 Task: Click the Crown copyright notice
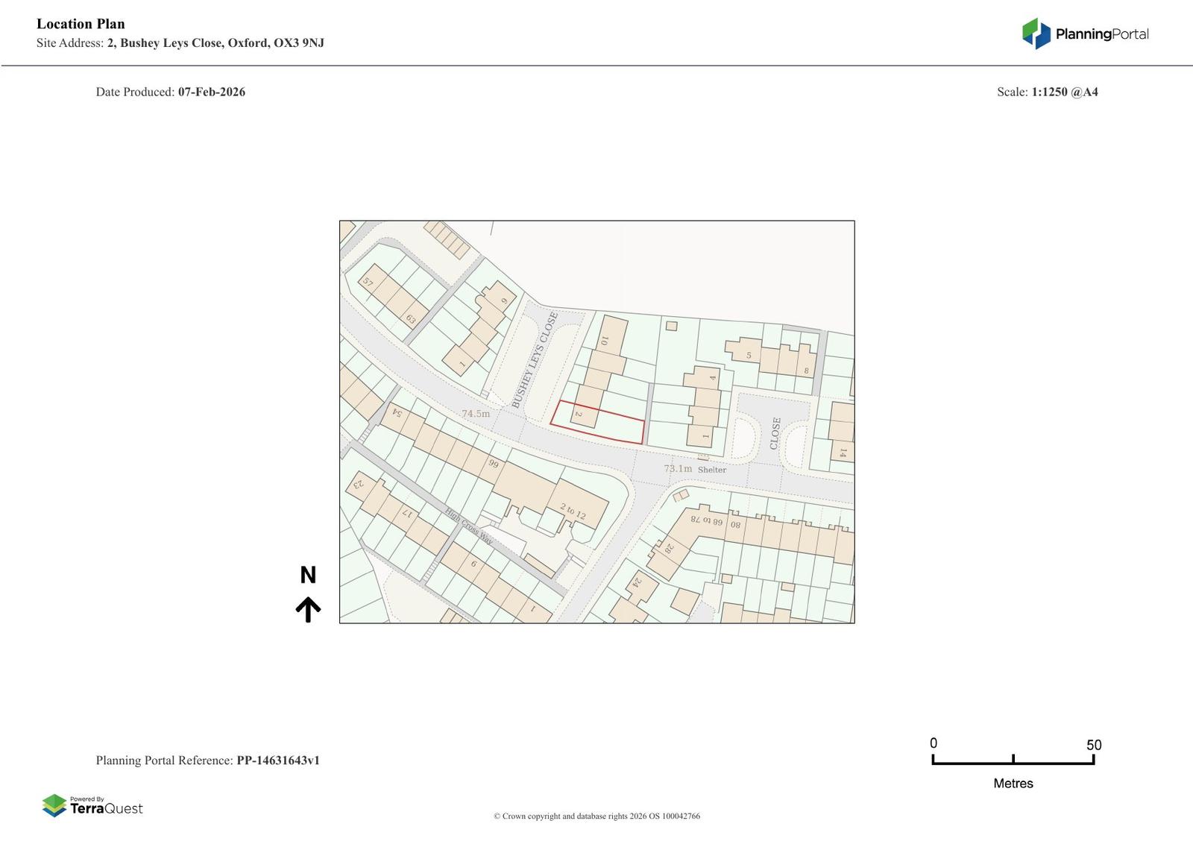[596, 816]
